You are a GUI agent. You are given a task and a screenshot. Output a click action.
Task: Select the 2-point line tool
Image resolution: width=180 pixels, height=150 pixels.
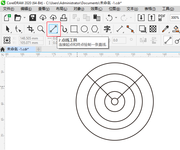[x=53, y=29]
